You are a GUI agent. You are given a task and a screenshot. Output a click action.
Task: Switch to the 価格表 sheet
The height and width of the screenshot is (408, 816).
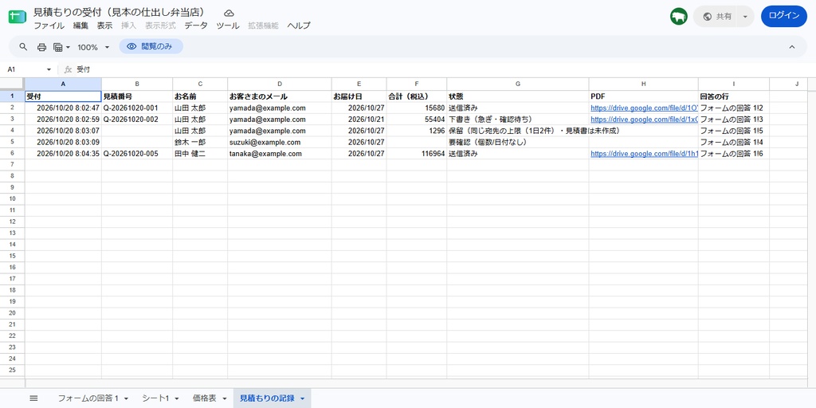204,398
